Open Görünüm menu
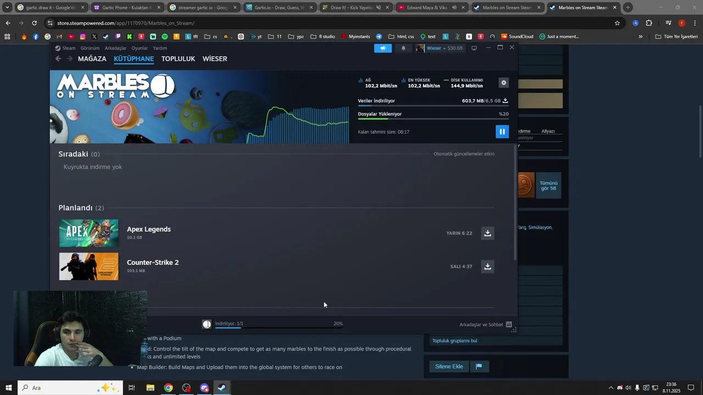The image size is (703, 395). 90,48
